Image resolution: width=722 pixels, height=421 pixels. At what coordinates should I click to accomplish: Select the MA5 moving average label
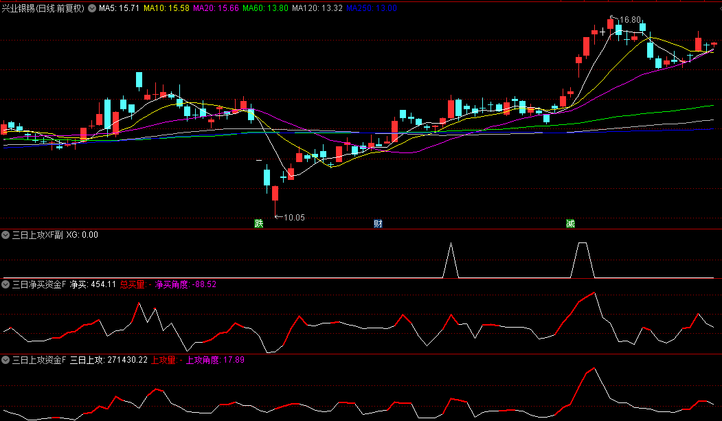point(120,9)
